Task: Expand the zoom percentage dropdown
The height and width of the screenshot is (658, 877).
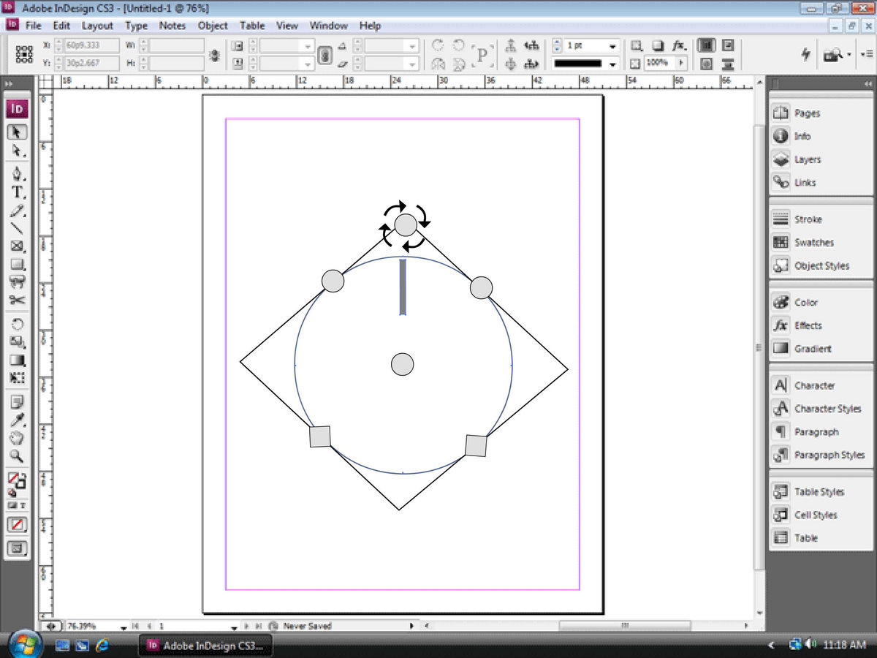Action: click(x=123, y=627)
